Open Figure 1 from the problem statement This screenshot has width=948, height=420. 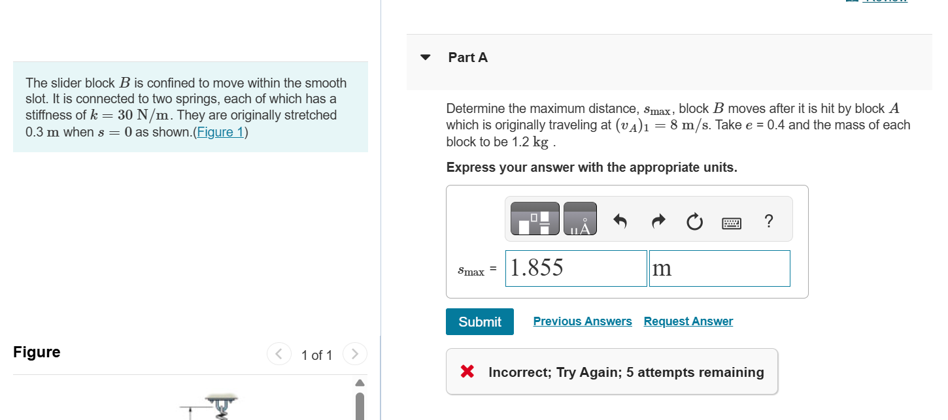[x=220, y=132]
